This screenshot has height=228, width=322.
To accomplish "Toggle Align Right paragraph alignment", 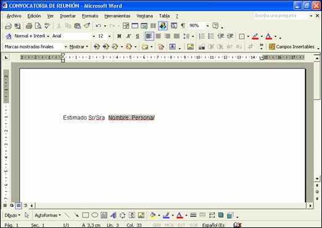I will point(167,36).
